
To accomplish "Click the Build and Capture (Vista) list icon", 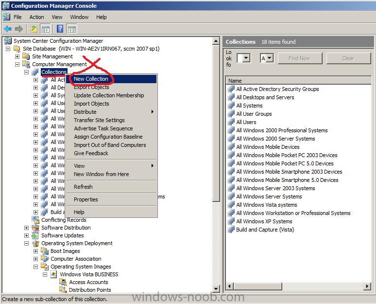I will pyautogui.click(x=231, y=229).
